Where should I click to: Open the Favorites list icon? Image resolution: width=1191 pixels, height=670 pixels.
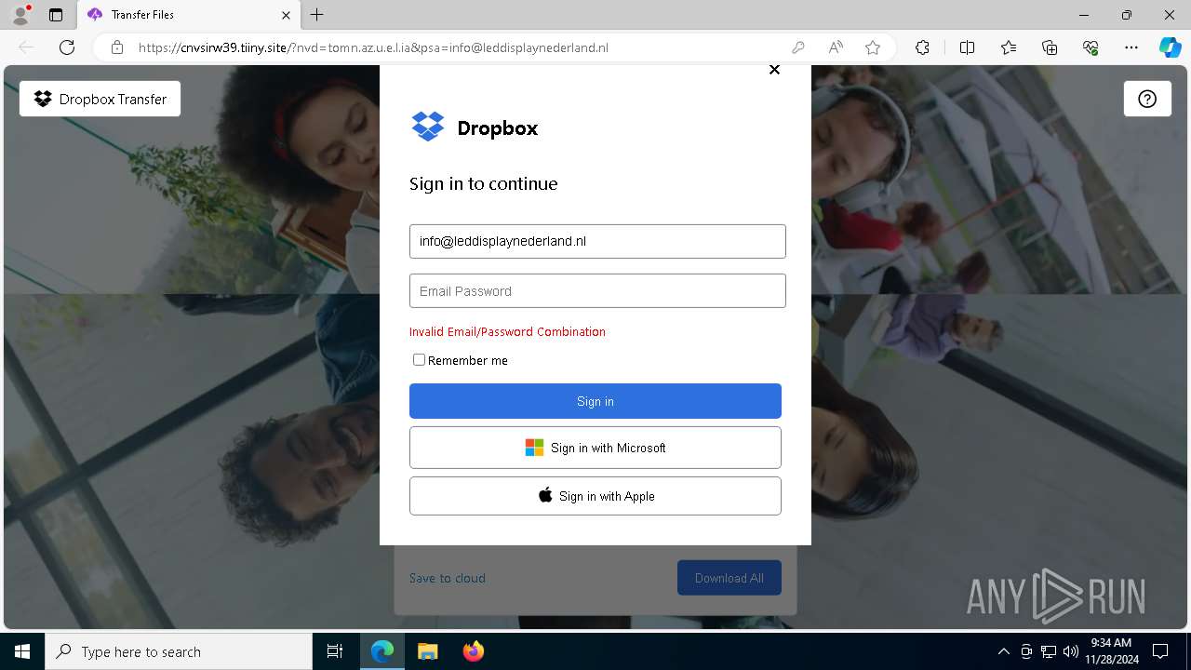pos(1009,47)
